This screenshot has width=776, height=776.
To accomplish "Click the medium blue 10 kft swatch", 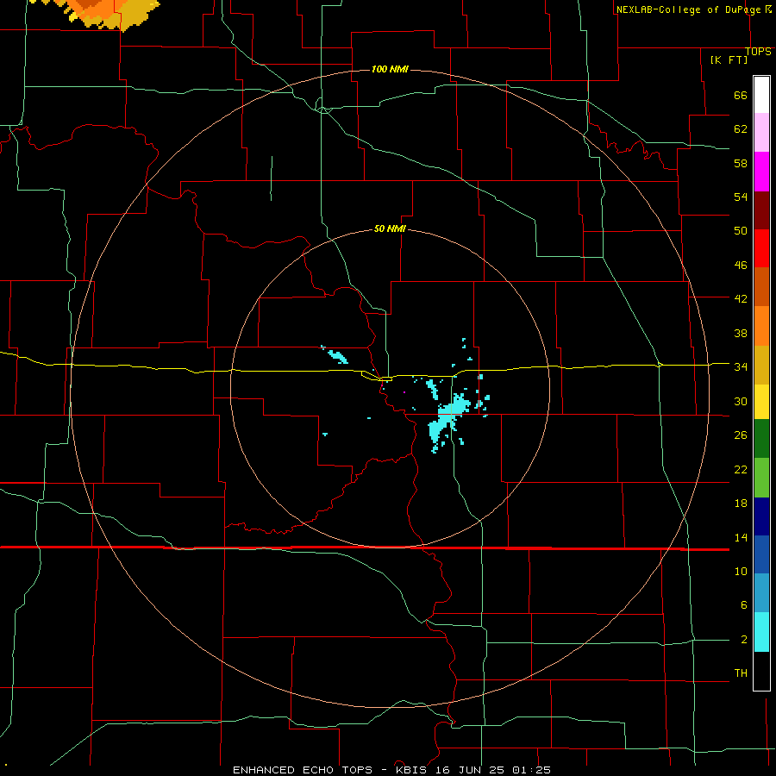I will (761, 554).
